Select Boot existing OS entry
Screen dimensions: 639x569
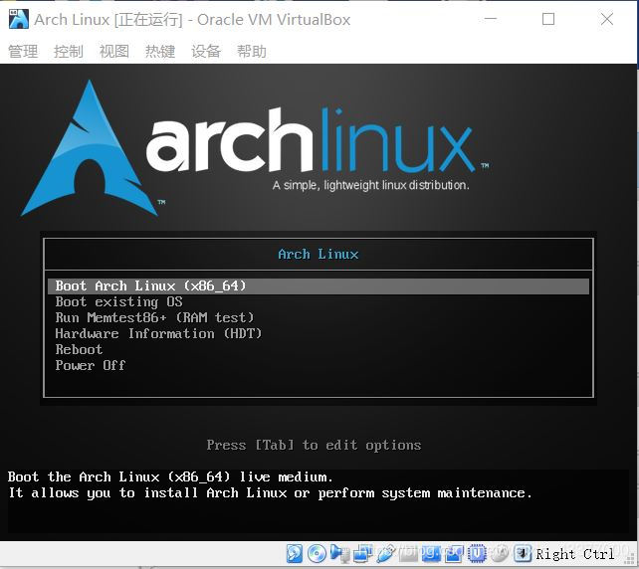click(x=319, y=301)
